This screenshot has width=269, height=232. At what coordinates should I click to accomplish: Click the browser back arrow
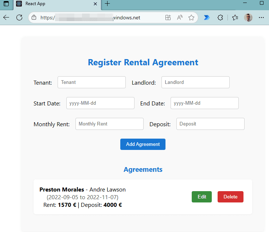pyautogui.click(x=6, y=18)
